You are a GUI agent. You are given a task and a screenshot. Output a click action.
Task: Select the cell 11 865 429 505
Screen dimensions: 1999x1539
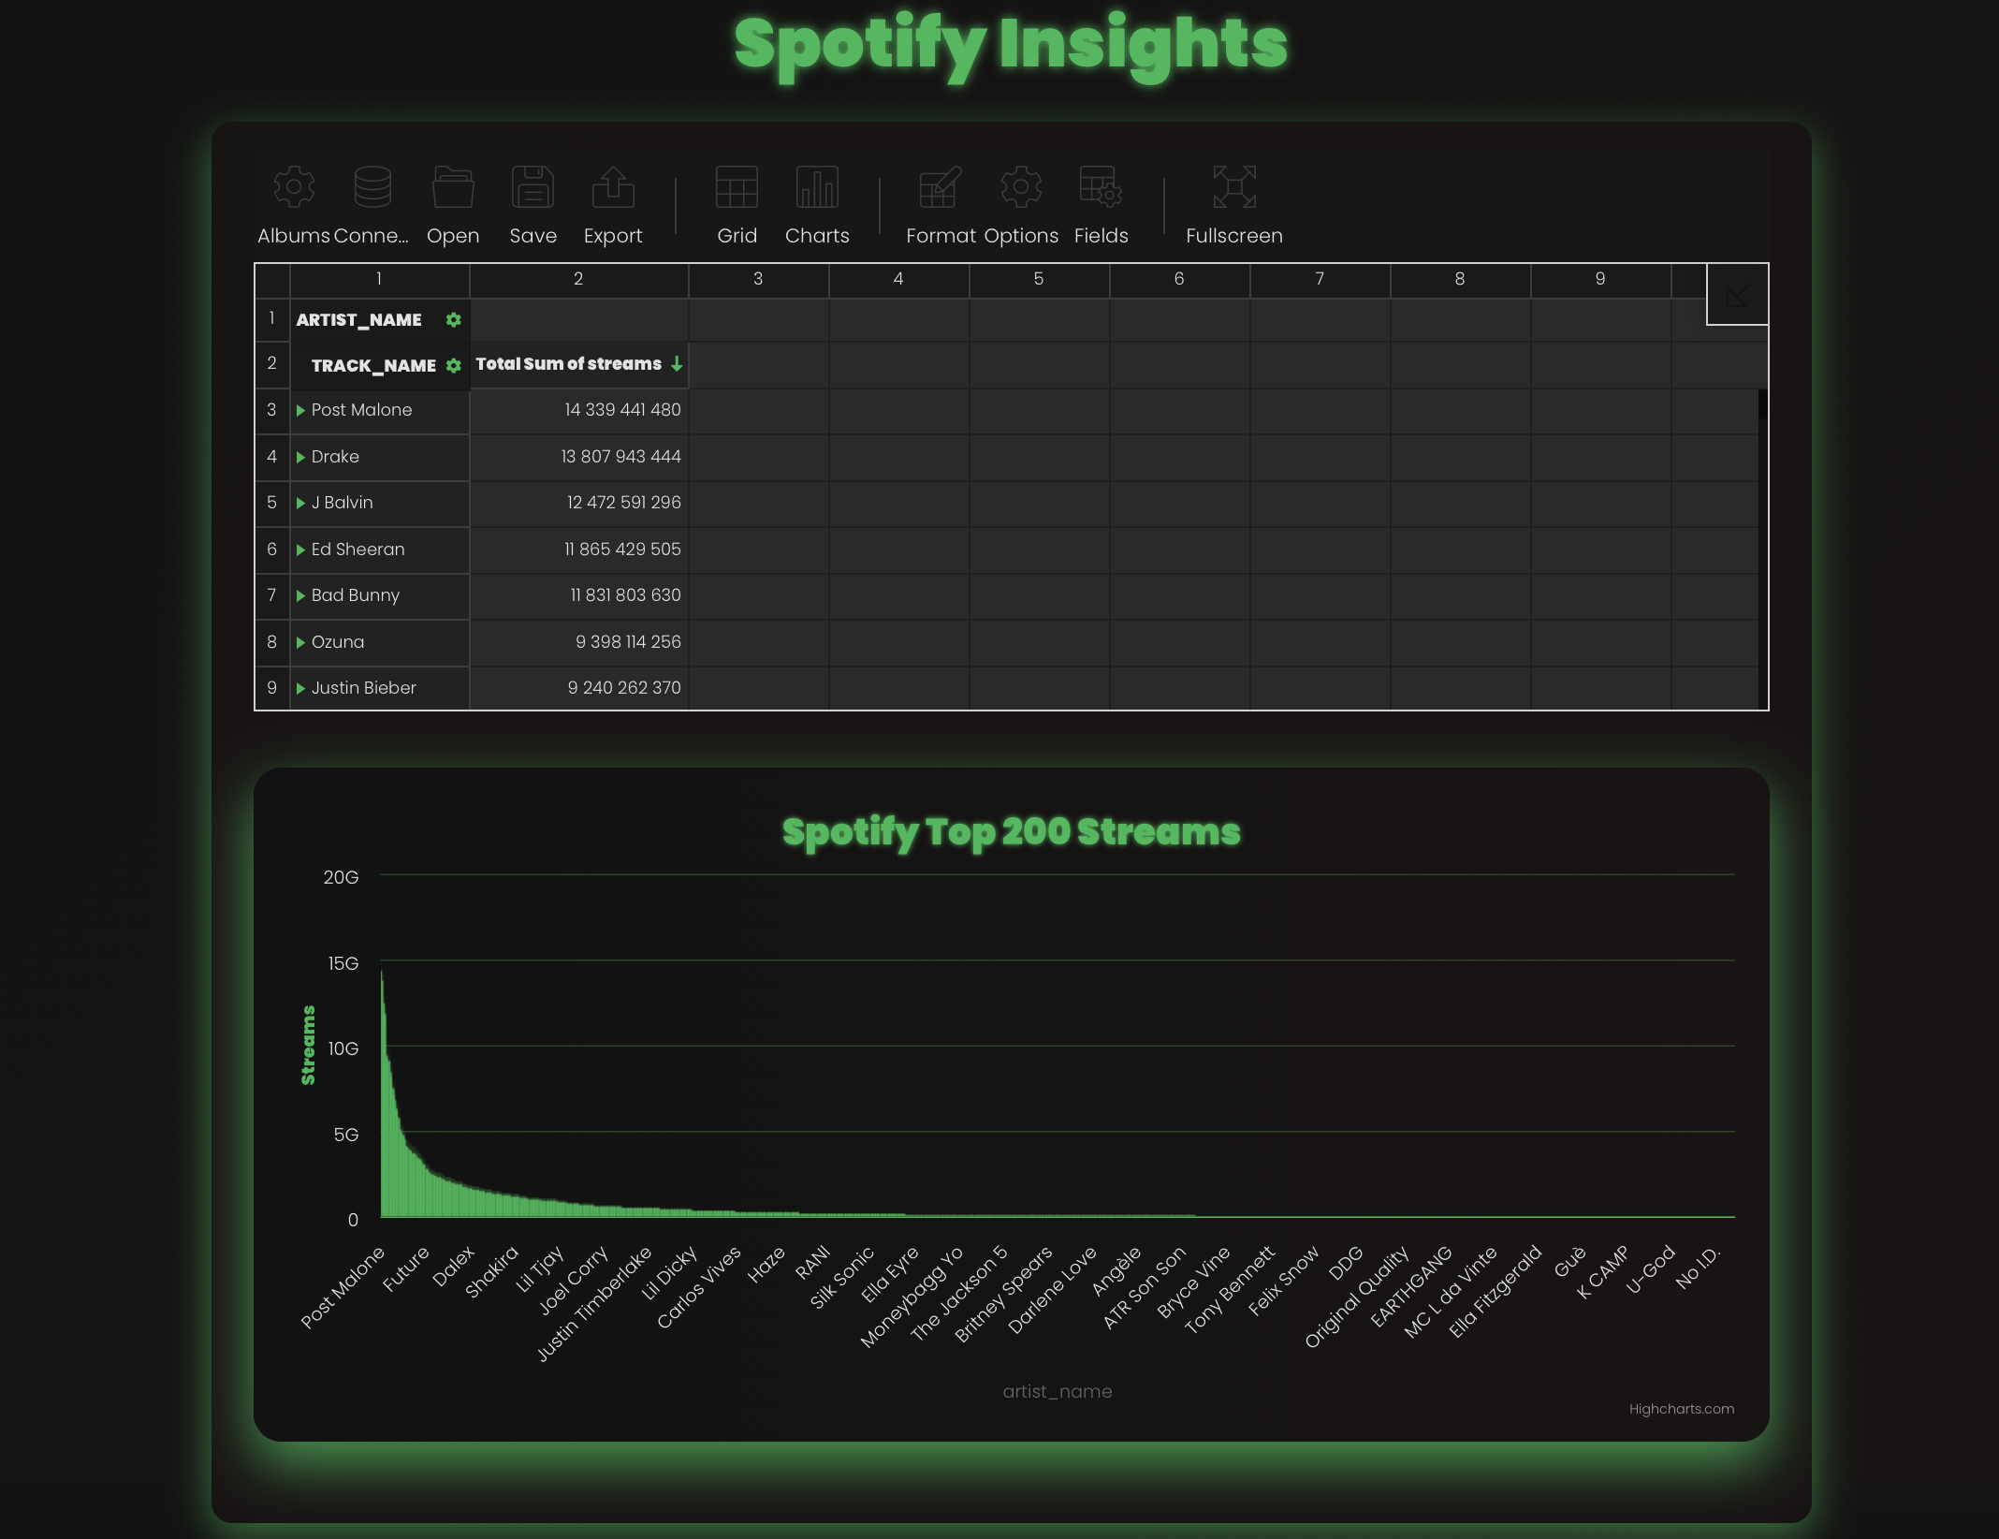[x=579, y=550]
